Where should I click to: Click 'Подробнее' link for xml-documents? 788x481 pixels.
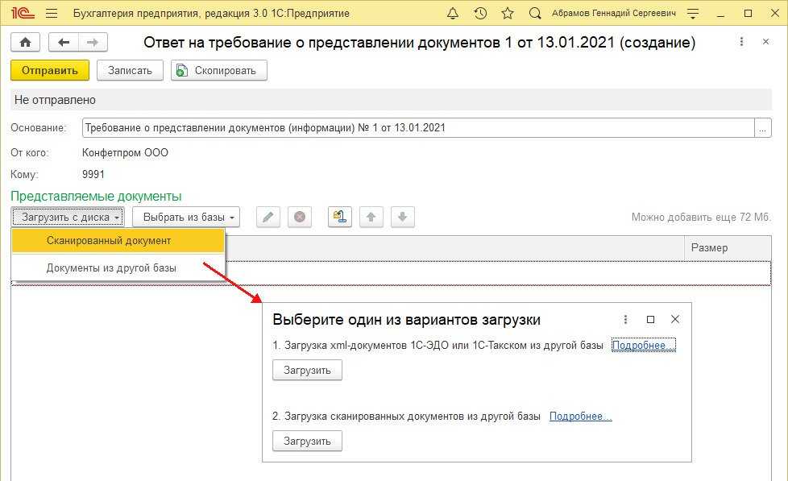[643, 345]
